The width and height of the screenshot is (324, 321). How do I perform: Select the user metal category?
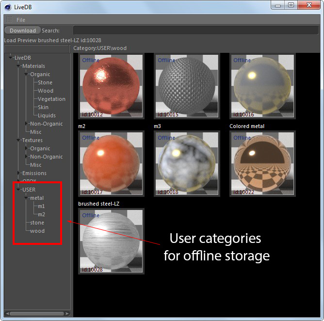pyautogui.click(x=37, y=198)
